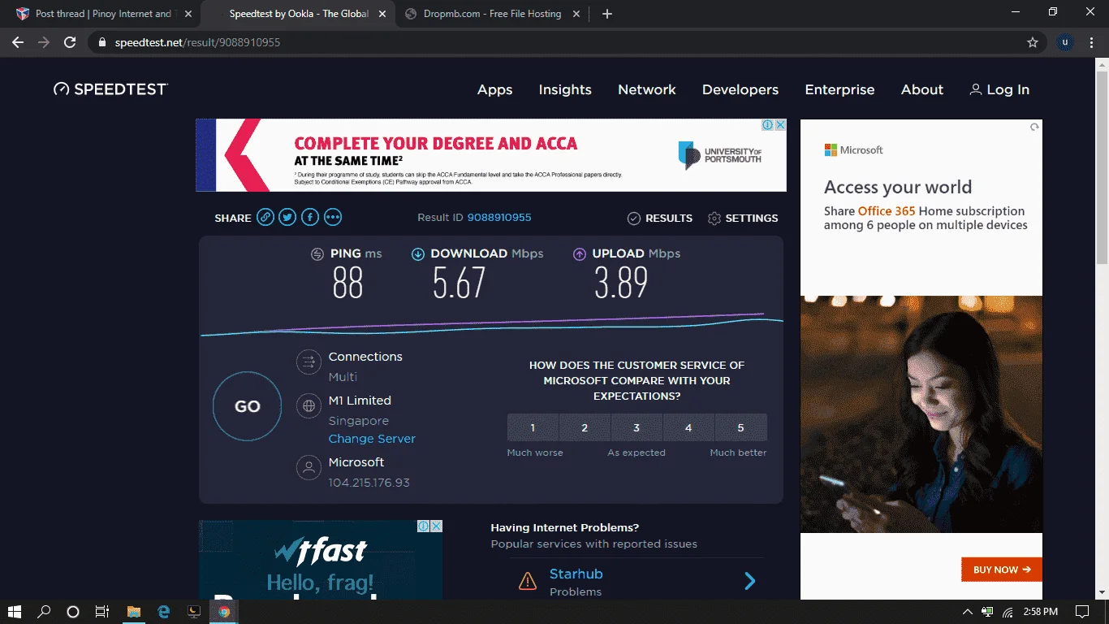
Task: Click the download speed 5.67 value
Action: tap(460, 283)
